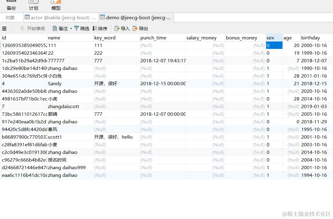333x219 pixels.
Task: Select name cell 郭靖
Action: (70, 114)
